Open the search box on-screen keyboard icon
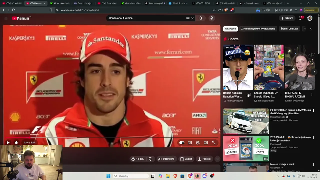This screenshot has height=180, width=320. tap(188, 18)
